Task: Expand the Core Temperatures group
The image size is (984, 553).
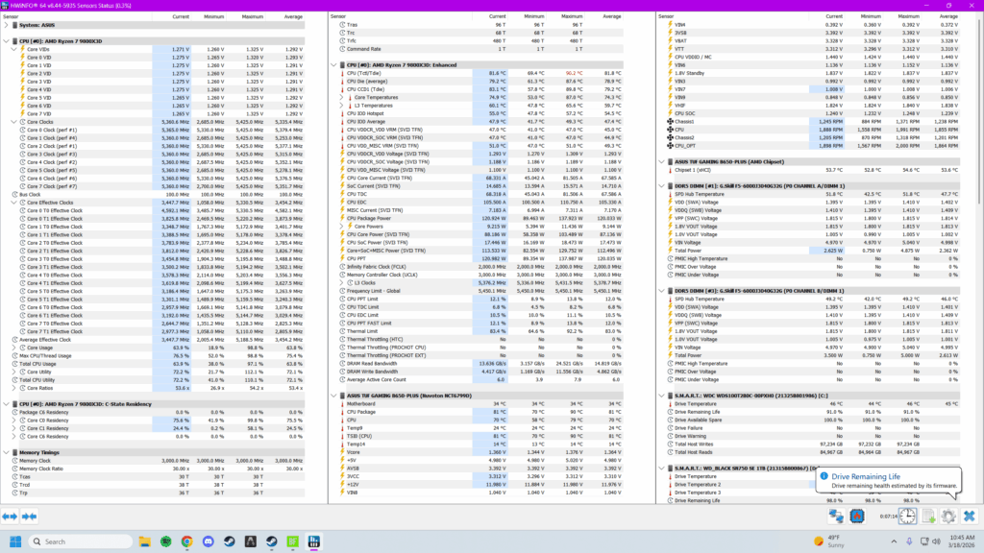Action: pos(342,97)
